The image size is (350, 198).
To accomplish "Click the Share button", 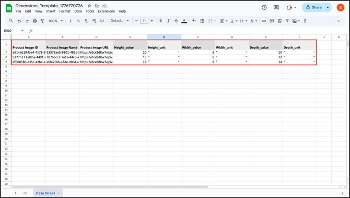I will click(x=313, y=8).
